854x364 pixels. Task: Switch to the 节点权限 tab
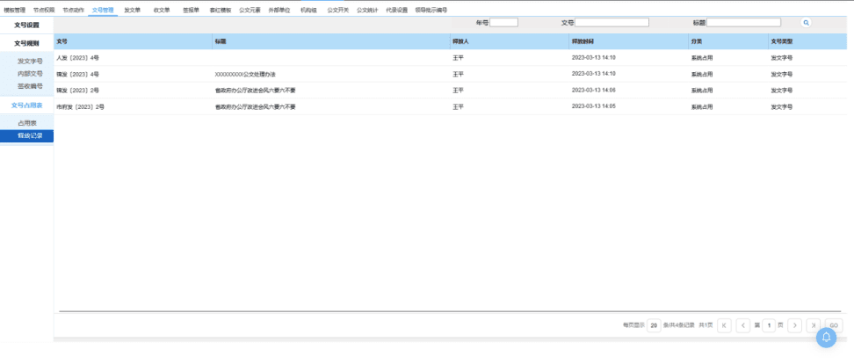44,10
